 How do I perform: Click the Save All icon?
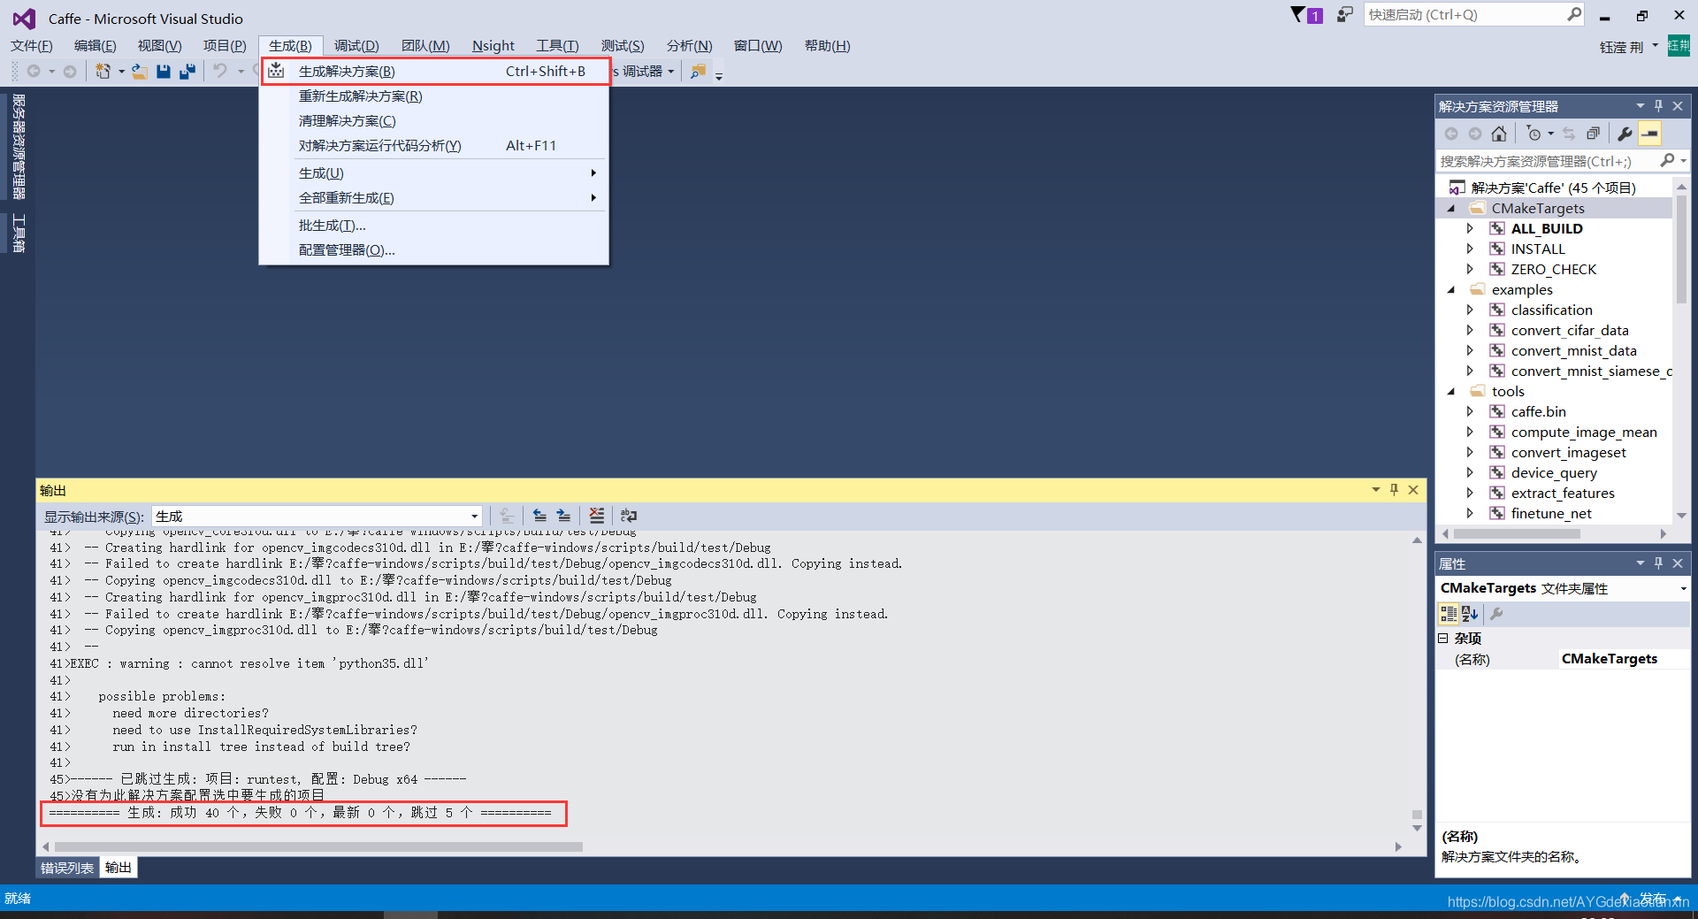click(x=187, y=71)
